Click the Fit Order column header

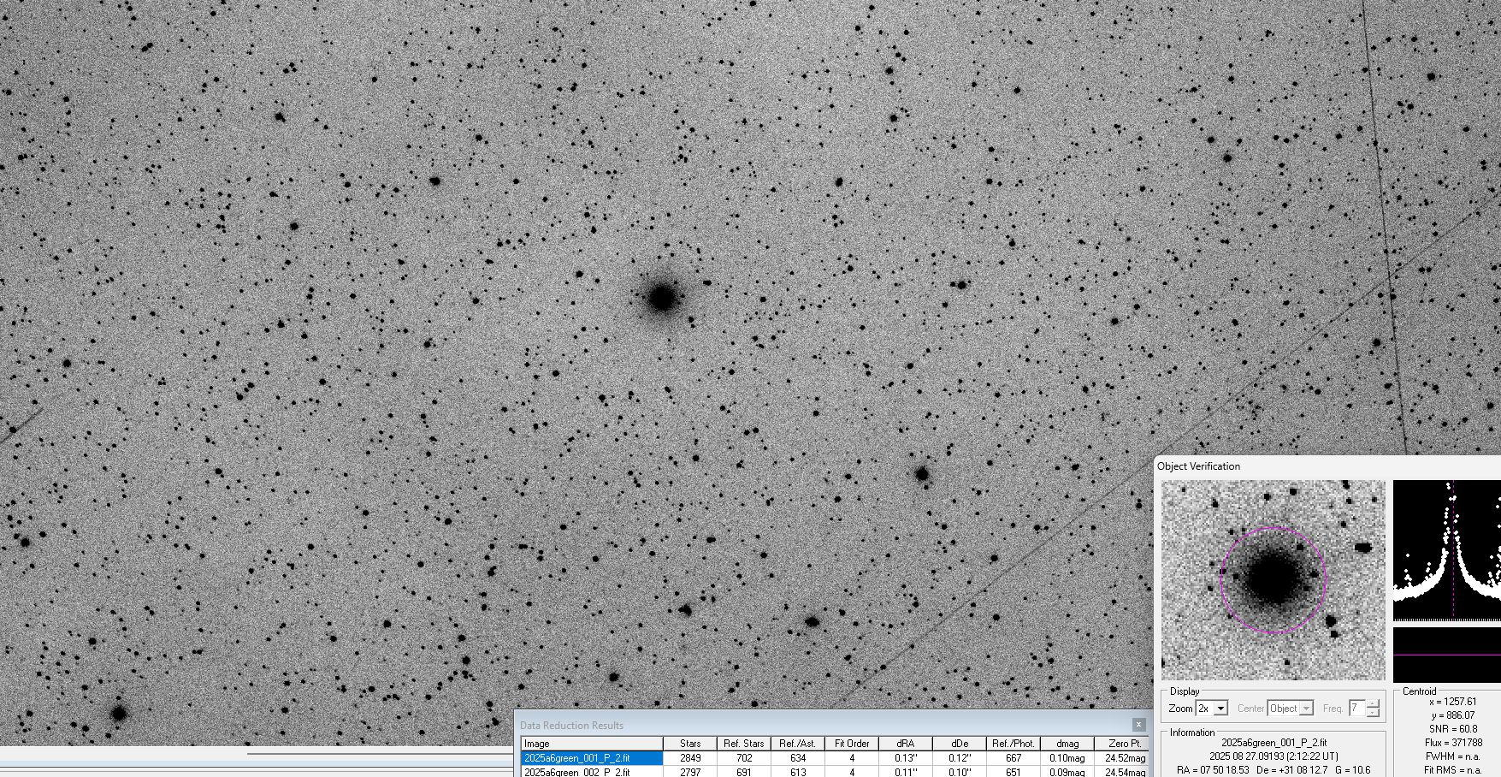pyautogui.click(x=852, y=743)
